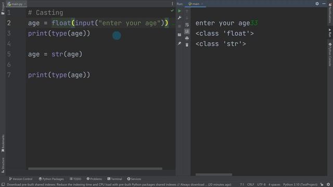Select the main run tab
This screenshot has width=333, height=187.
194,4
